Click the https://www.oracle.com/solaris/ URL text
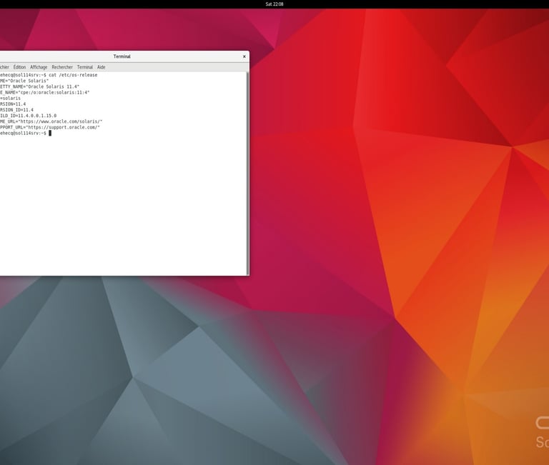This screenshot has height=465, width=549. tap(60, 121)
